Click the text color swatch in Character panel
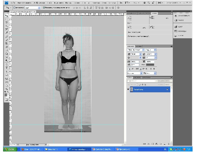The height and width of the screenshot is (152, 203). (x=150, y=65)
